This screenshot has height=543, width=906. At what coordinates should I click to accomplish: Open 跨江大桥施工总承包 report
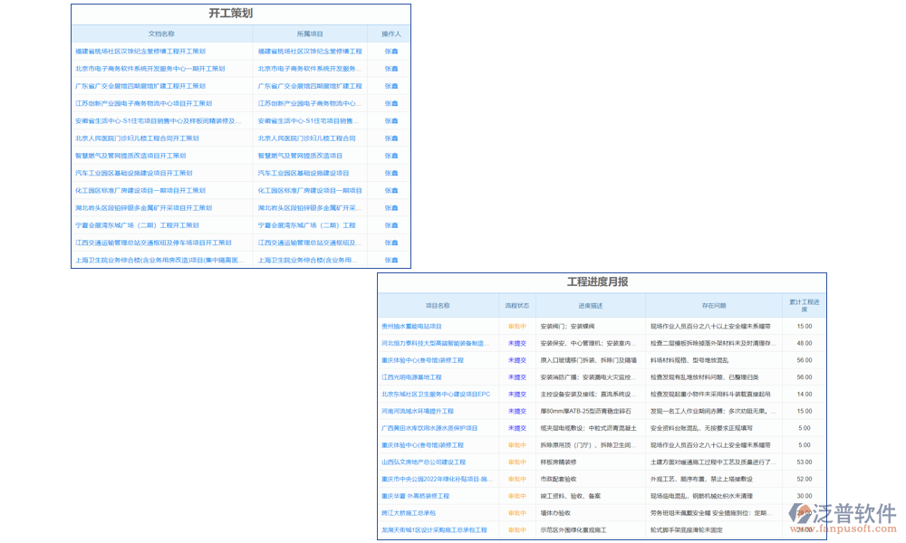pos(409,513)
